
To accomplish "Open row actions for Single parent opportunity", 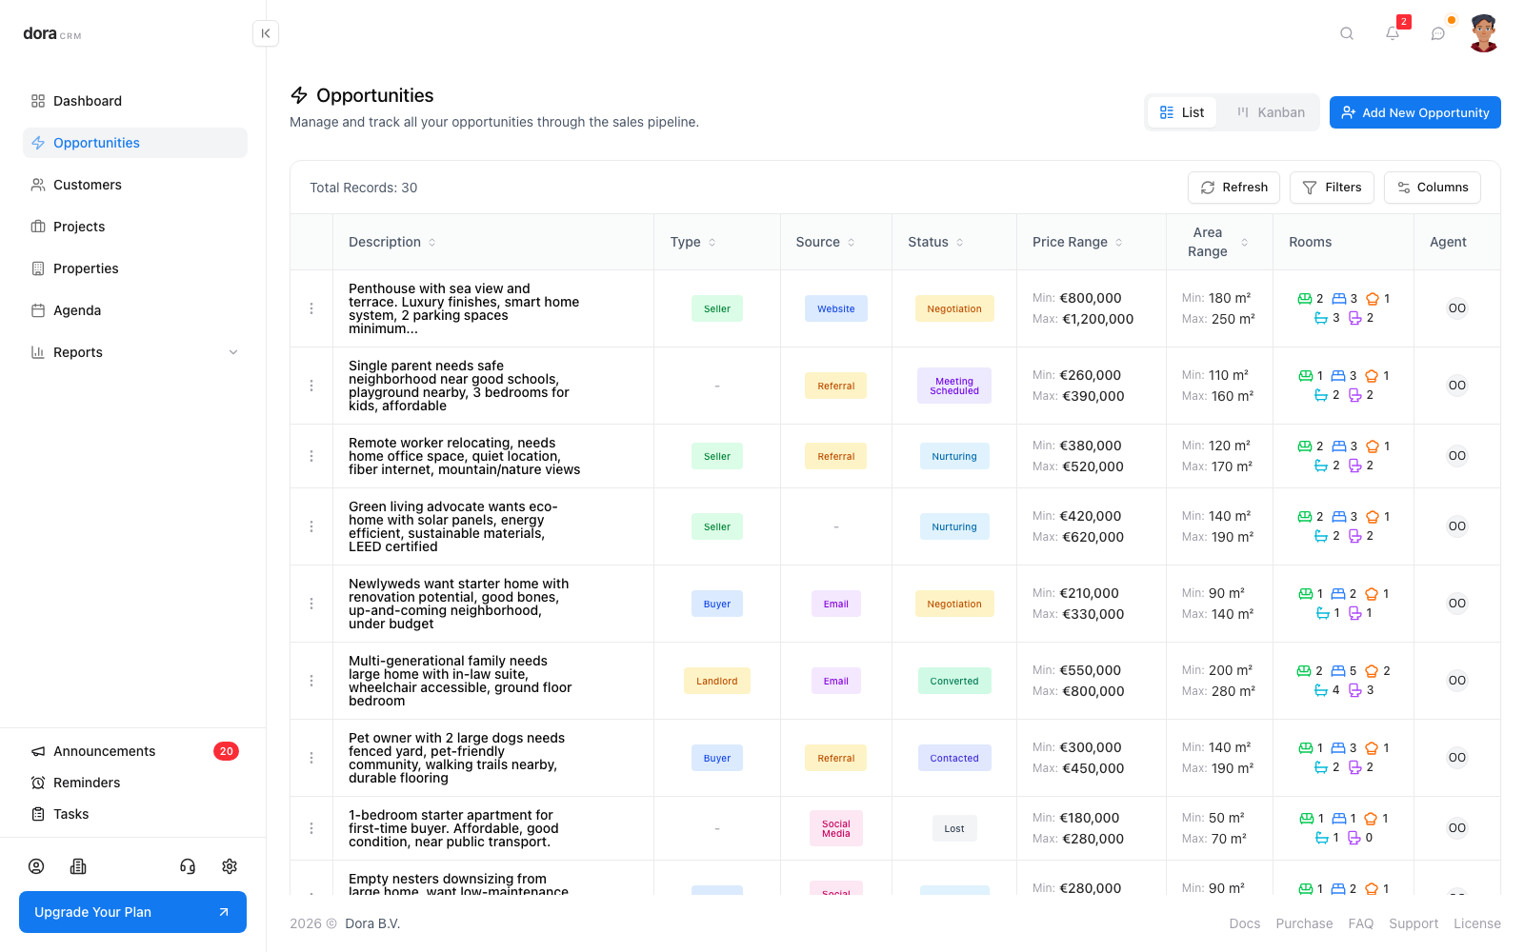I will 311,386.
